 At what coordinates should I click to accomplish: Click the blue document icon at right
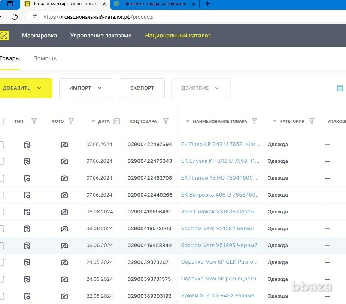click(340, 88)
